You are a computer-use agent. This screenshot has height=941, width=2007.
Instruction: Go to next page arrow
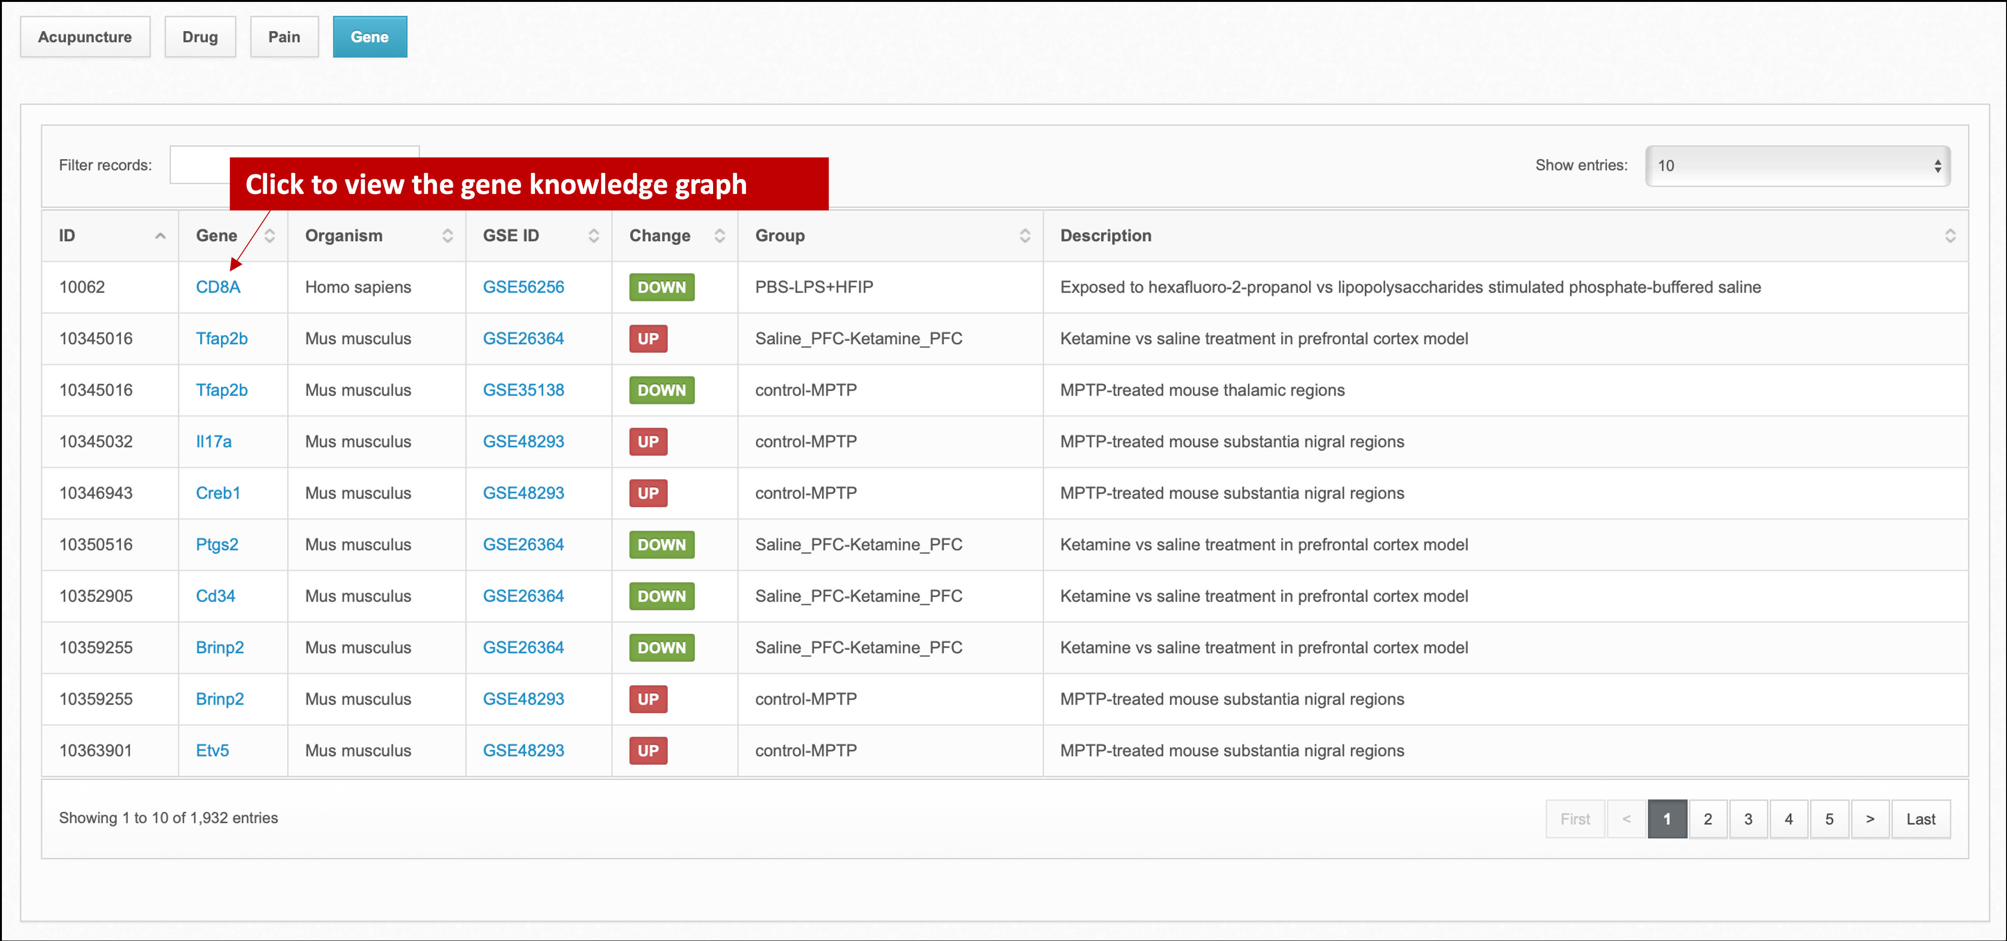(1869, 819)
